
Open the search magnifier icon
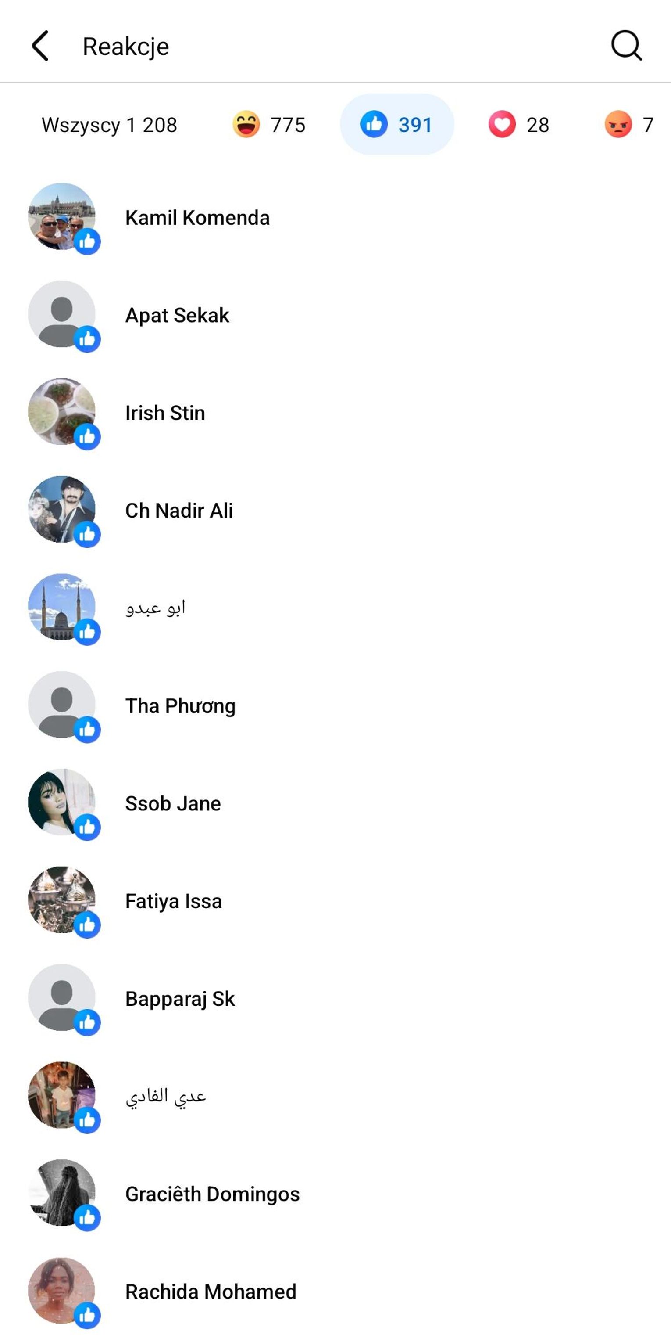[x=626, y=46]
